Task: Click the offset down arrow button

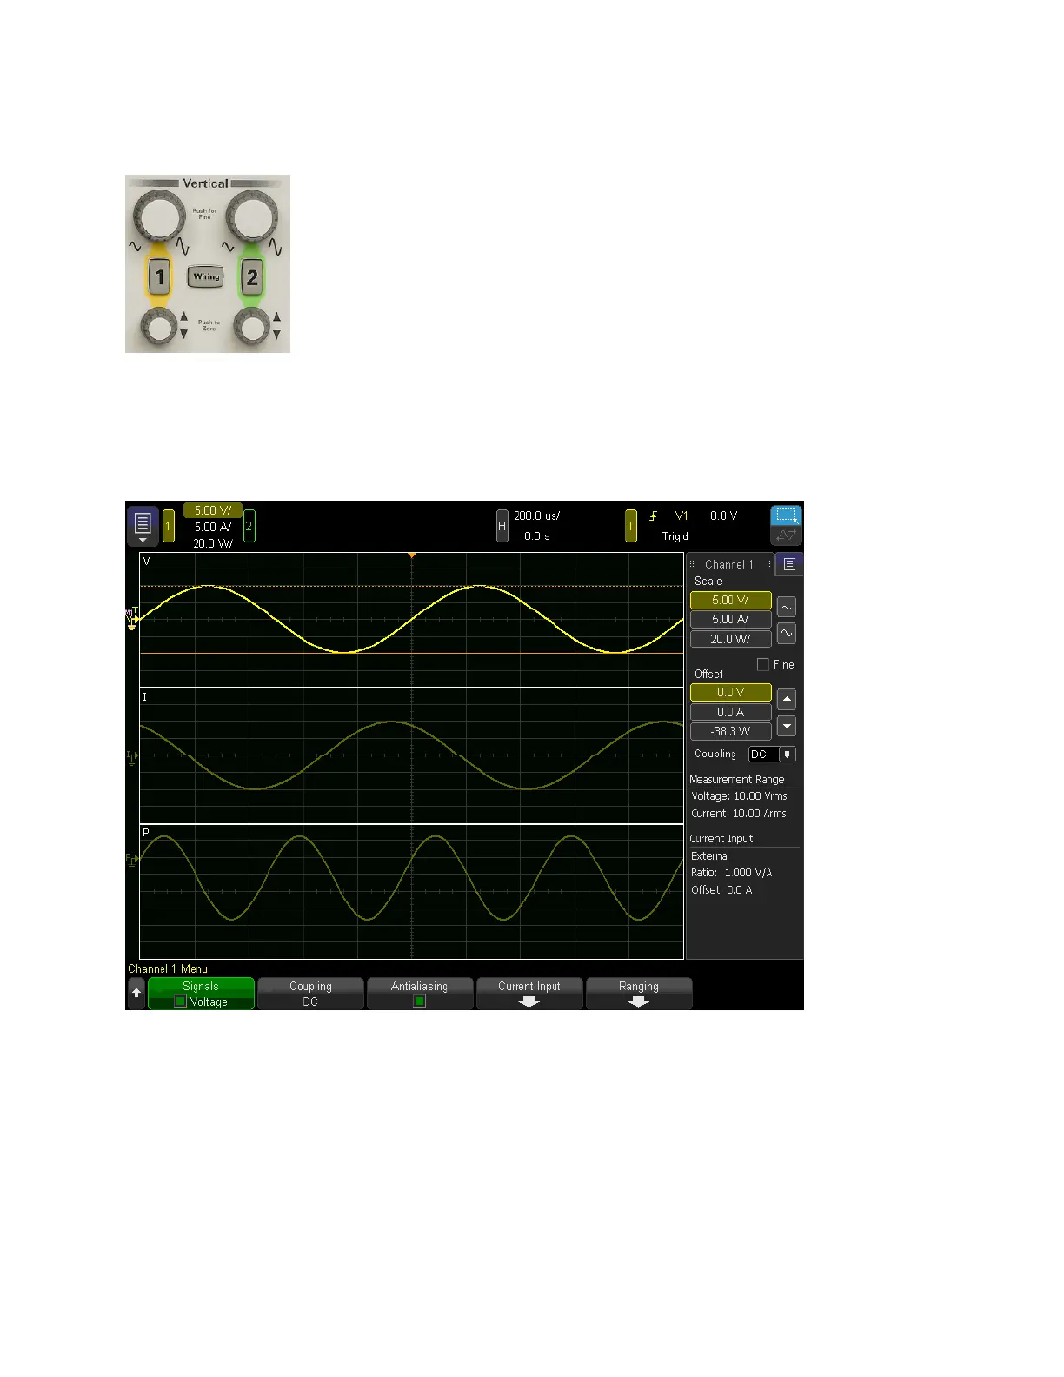Action: [786, 726]
